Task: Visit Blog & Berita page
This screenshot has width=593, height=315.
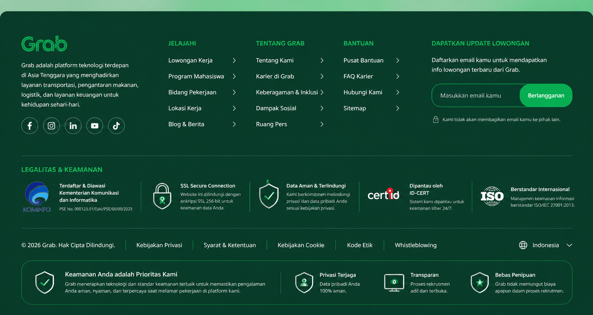Action: click(x=186, y=124)
